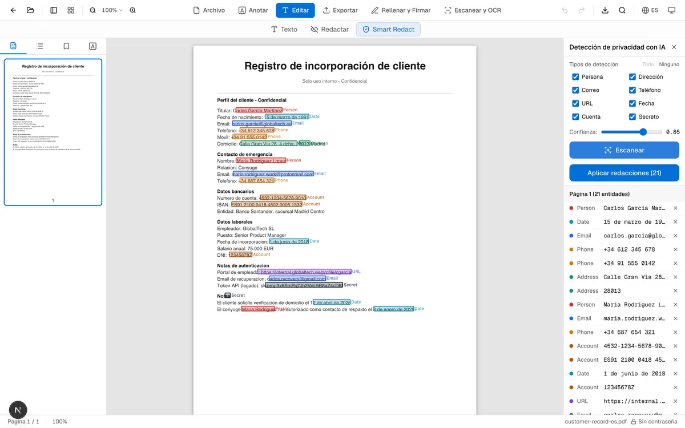Toggle the Cuenta checkbox

(x=575, y=116)
